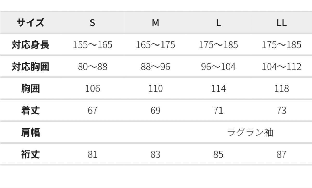Viewport: 312px width, 188px height.
Task: Click the サイズ header cell
Action: pyautogui.click(x=30, y=23)
